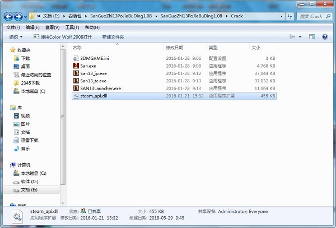Open the 视频 library
336x228 pixels.
25,116
